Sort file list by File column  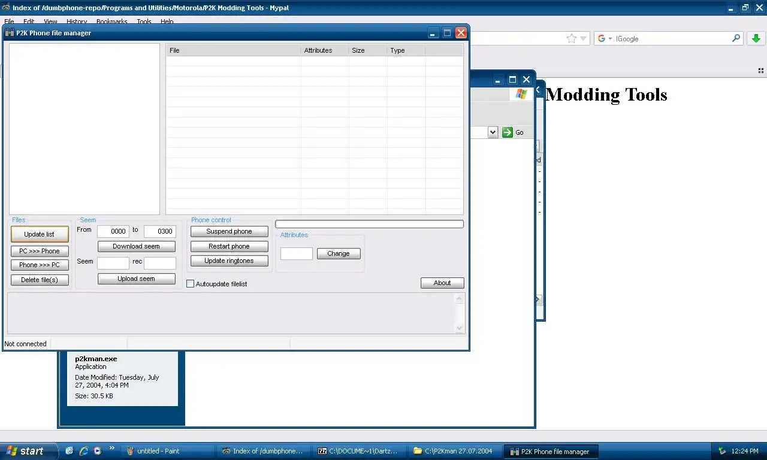coord(233,50)
